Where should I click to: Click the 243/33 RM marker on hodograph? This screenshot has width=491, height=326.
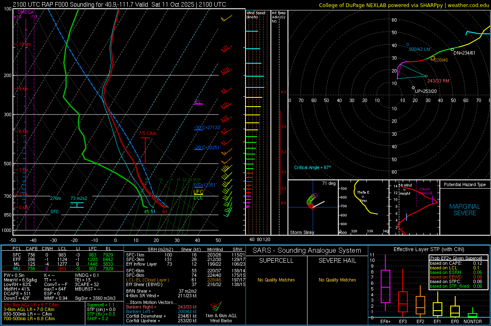(x=439, y=81)
